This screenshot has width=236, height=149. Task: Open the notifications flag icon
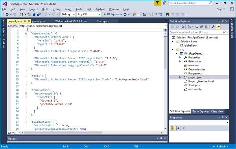[157, 3]
